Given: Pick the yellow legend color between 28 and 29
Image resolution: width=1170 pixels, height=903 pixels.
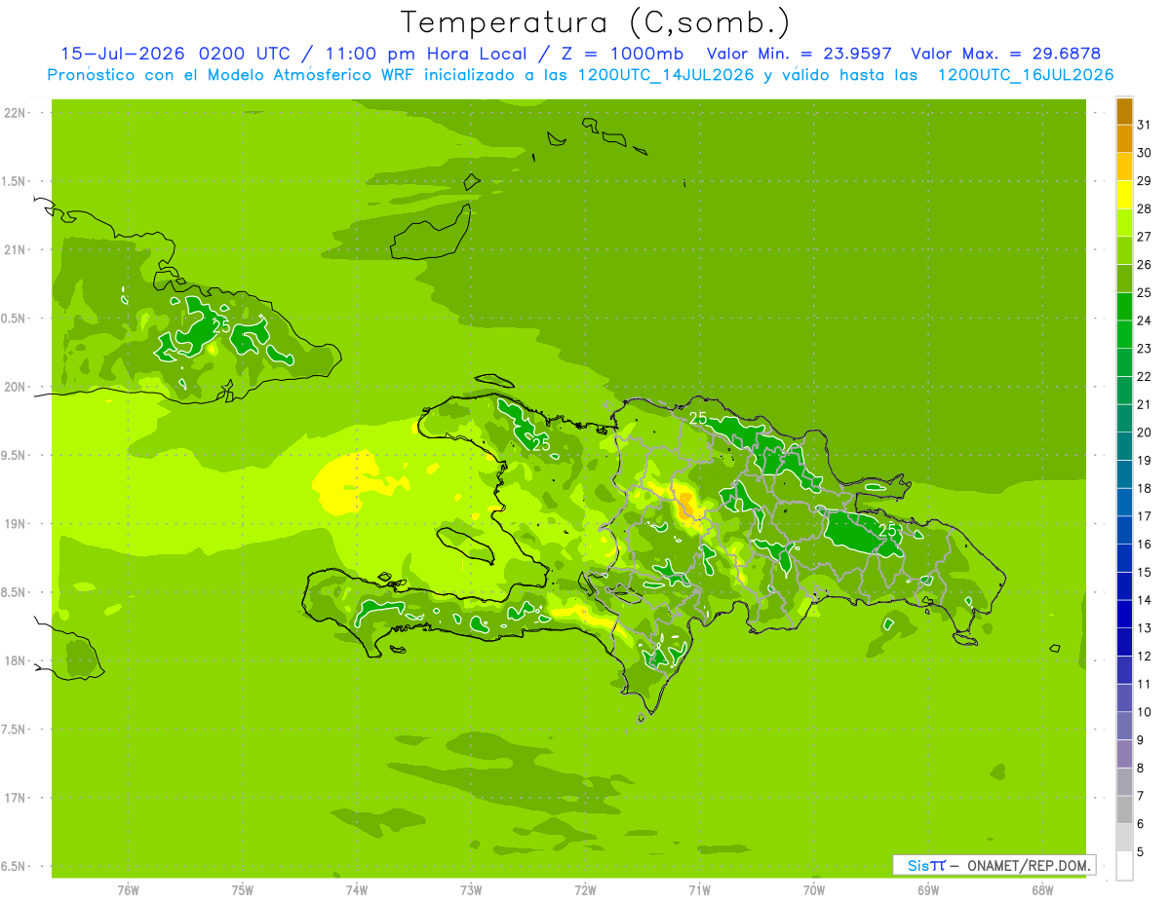Looking at the screenshot, I should pos(1124,195).
